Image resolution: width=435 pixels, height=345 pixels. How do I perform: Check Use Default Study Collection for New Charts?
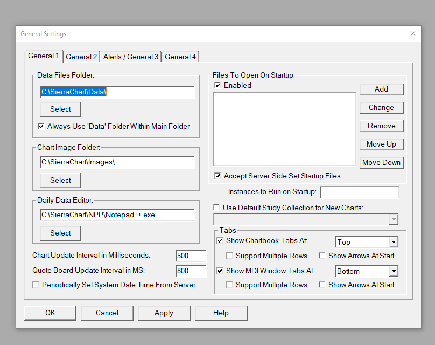(217, 208)
